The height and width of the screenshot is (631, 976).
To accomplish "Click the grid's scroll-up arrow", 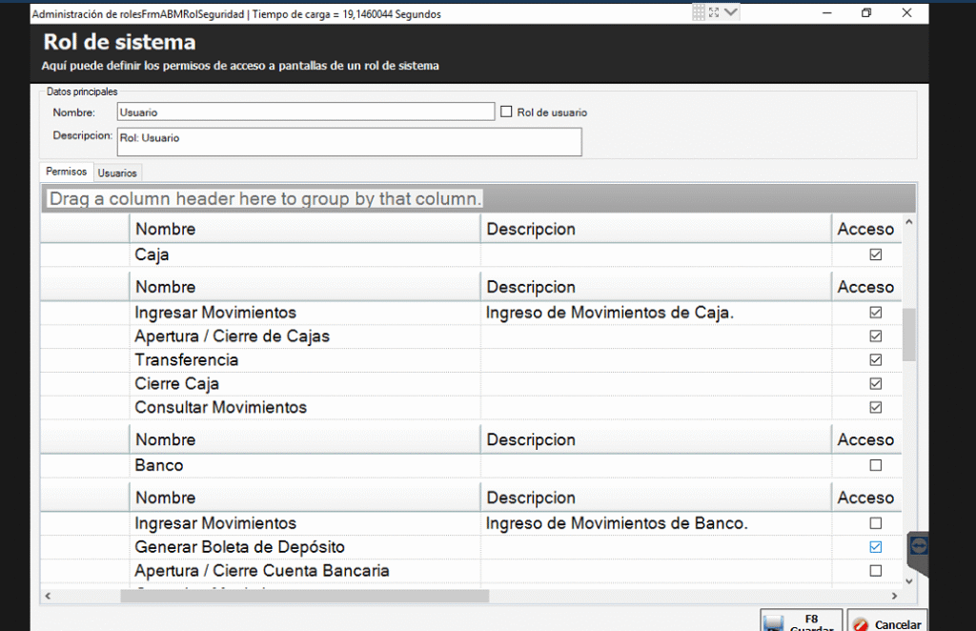I will point(908,222).
